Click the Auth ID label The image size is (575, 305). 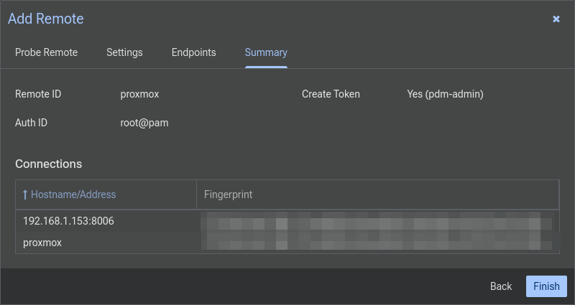click(31, 123)
